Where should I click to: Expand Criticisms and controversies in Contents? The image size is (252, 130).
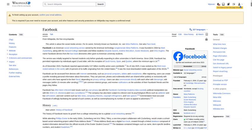[7, 58]
